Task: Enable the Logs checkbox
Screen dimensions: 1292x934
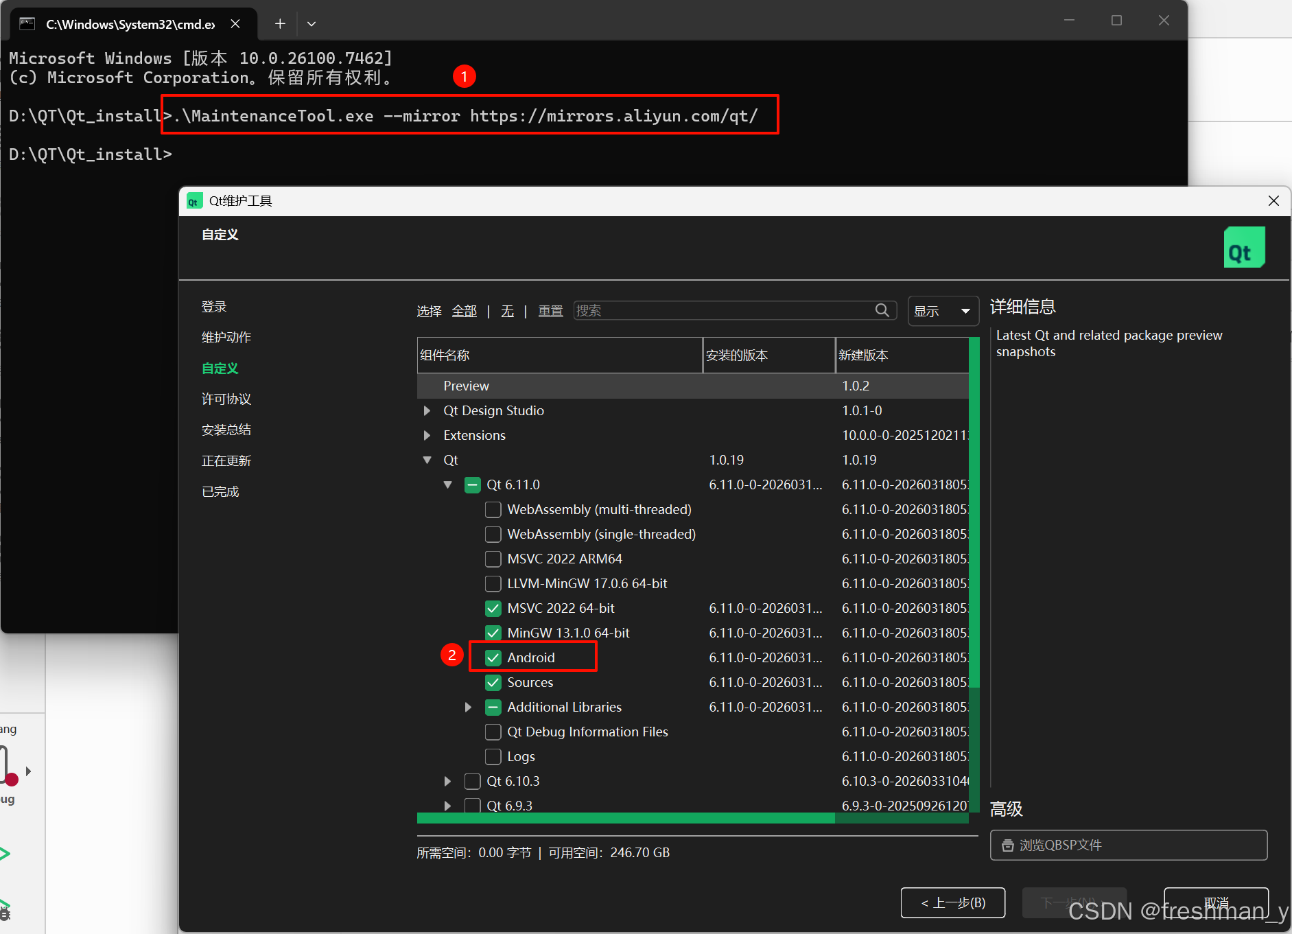Action: [493, 756]
